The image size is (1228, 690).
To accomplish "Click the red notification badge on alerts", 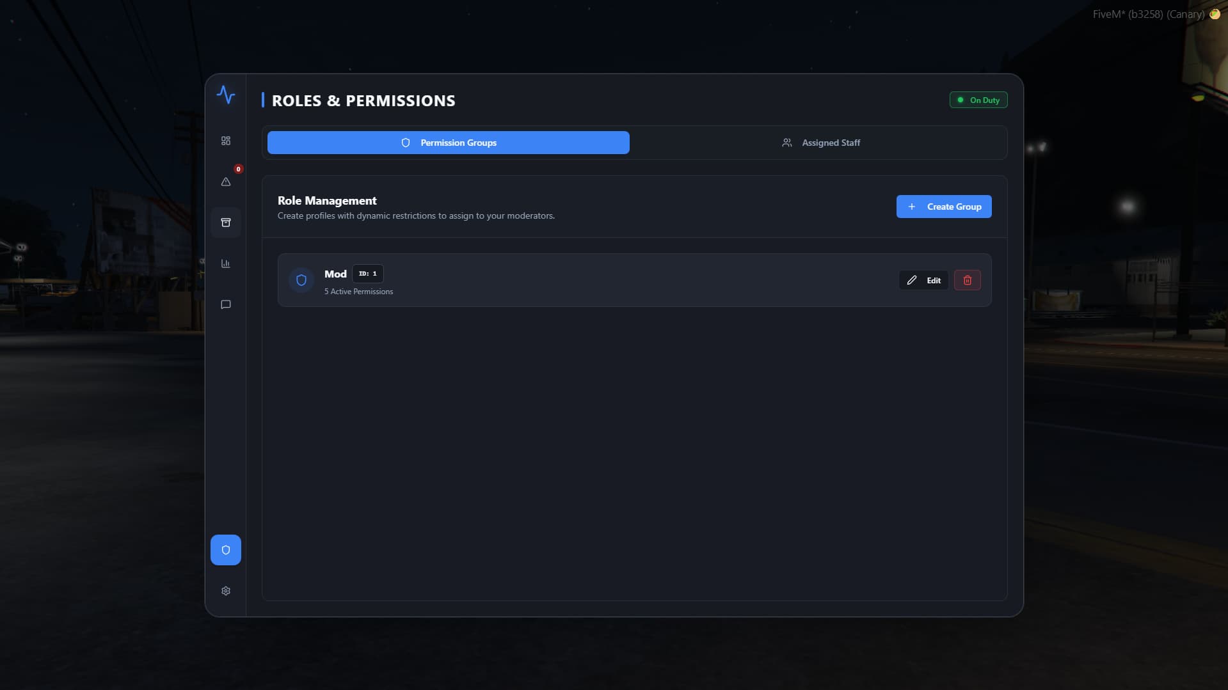I will [x=239, y=169].
